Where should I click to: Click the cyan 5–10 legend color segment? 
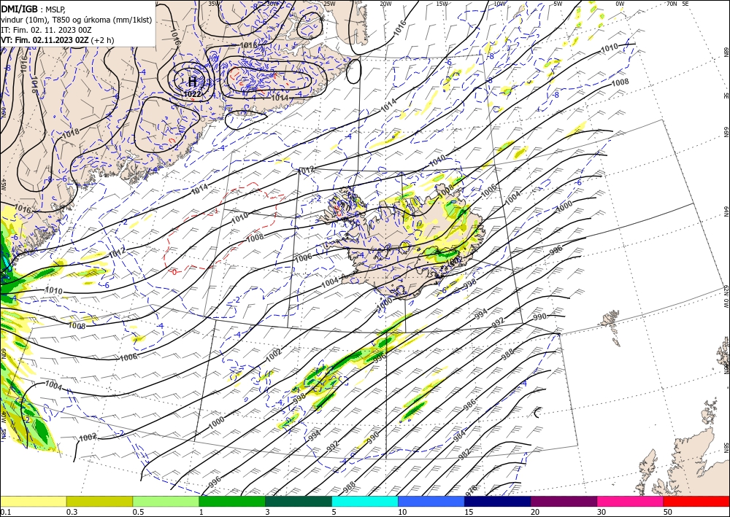pyautogui.click(x=365, y=501)
